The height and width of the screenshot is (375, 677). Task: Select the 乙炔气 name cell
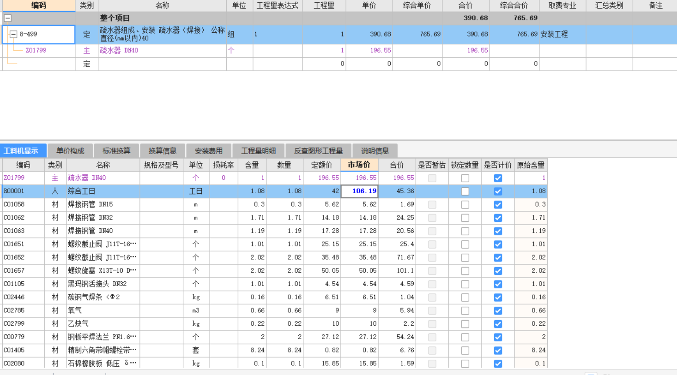click(x=103, y=324)
